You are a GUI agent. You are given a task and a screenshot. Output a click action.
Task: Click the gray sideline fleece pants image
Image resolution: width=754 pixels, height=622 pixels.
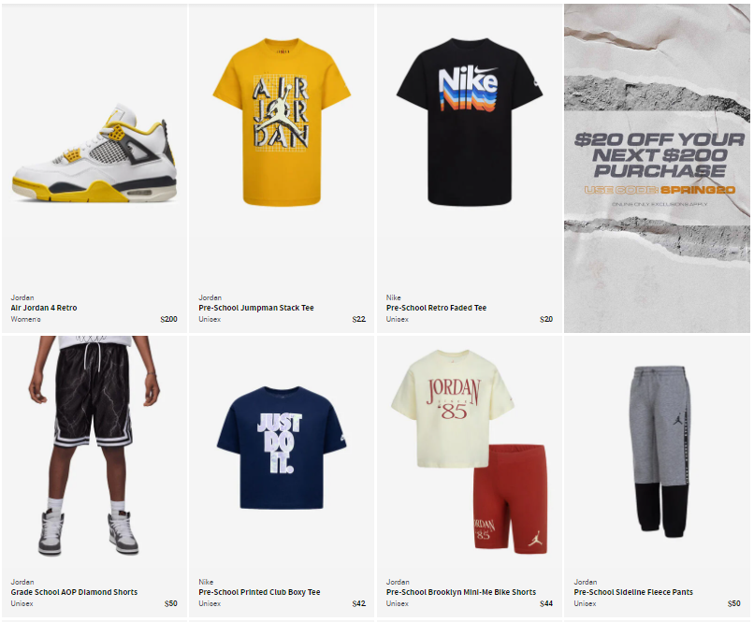(660, 452)
